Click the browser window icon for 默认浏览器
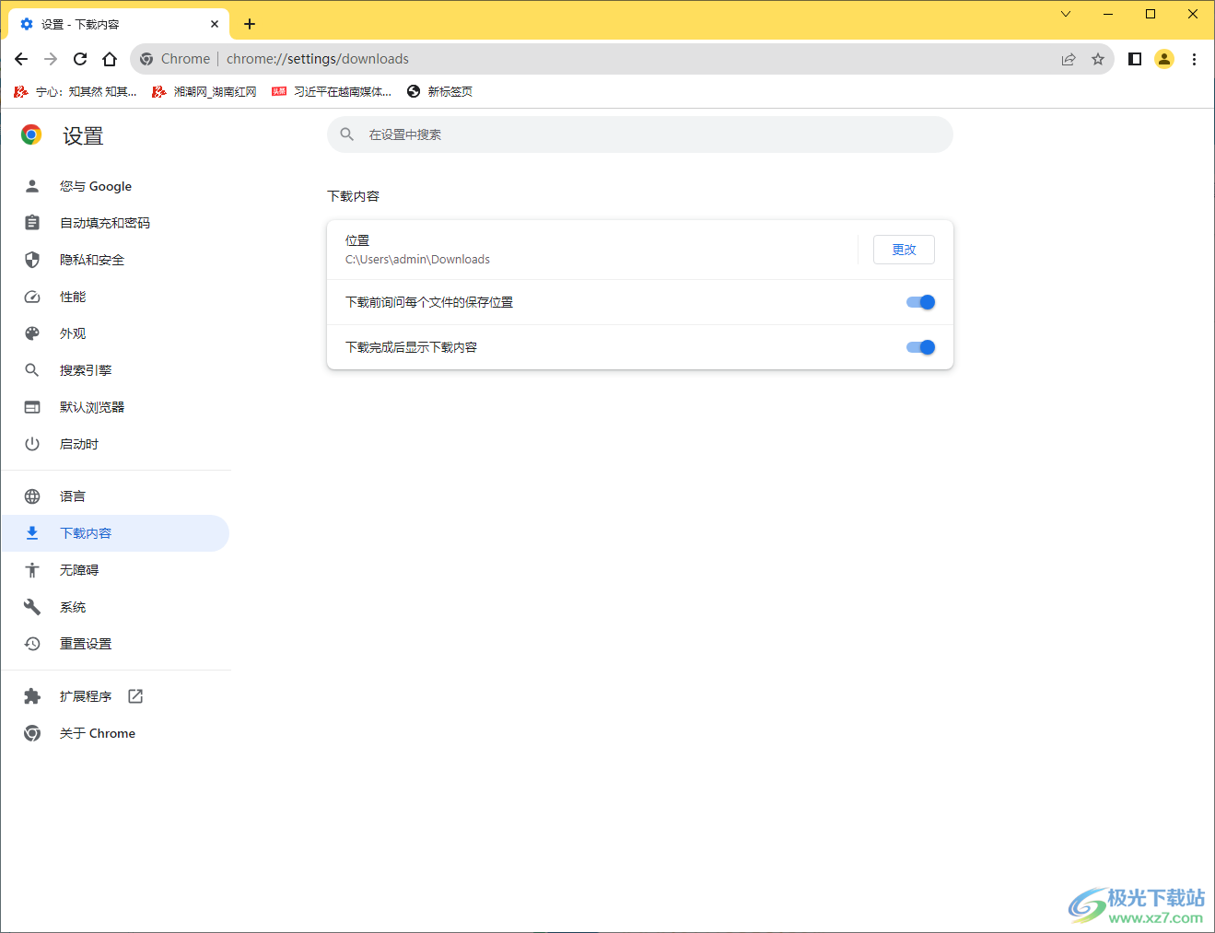Screen dimensions: 1215x933 click(x=32, y=407)
